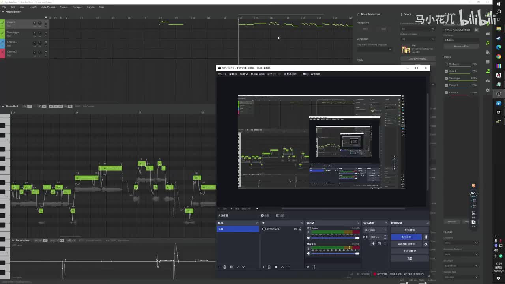Open advanced audio properties in OBS mixer
This screenshot has height=284, width=505.
click(x=308, y=267)
